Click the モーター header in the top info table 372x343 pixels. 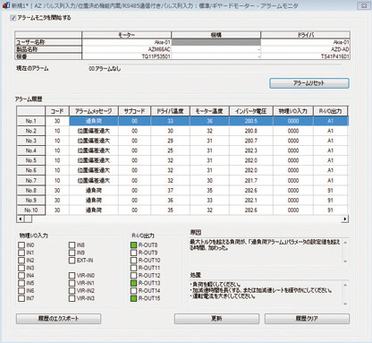tap(126, 35)
